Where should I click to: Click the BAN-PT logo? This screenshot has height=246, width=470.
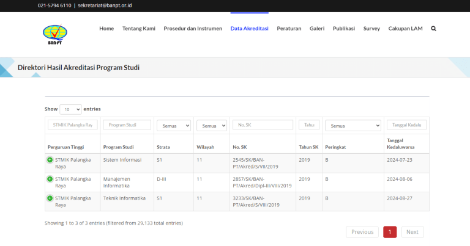pos(55,34)
